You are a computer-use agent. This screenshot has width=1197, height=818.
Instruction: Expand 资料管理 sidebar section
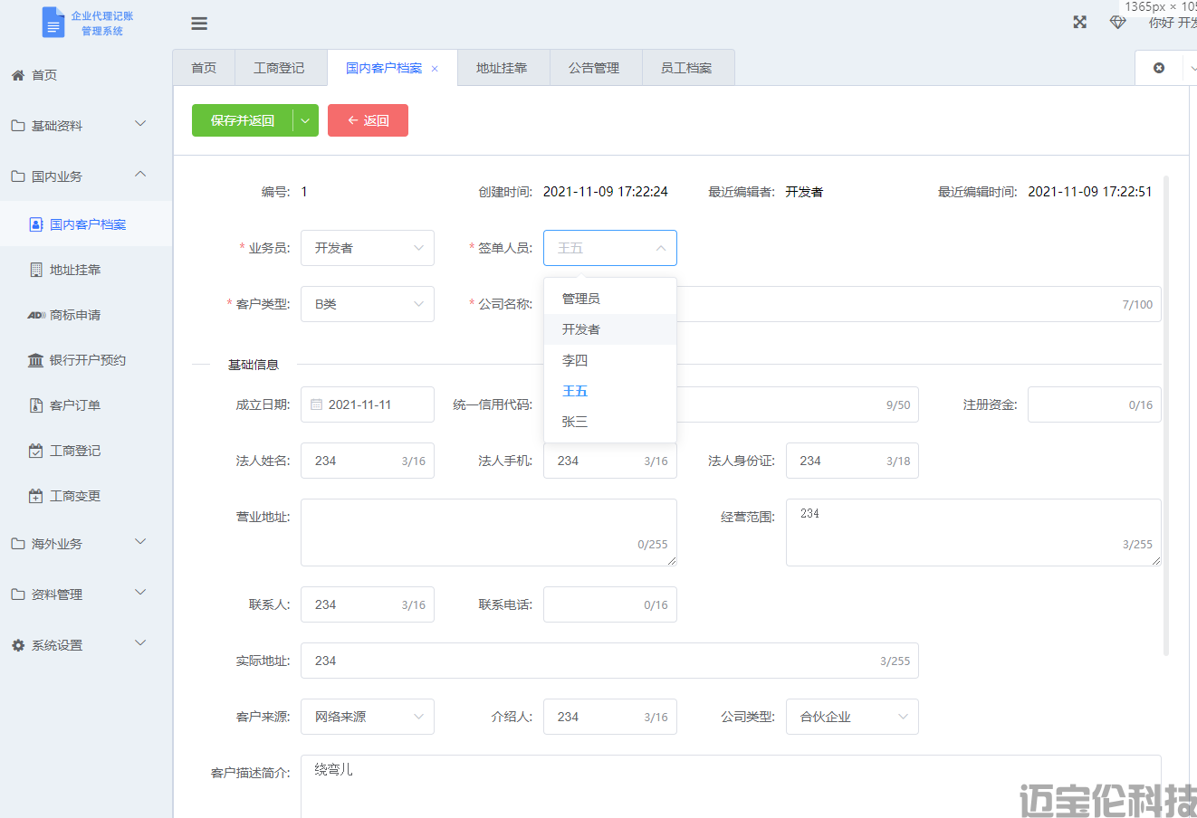pyautogui.click(x=140, y=593)
